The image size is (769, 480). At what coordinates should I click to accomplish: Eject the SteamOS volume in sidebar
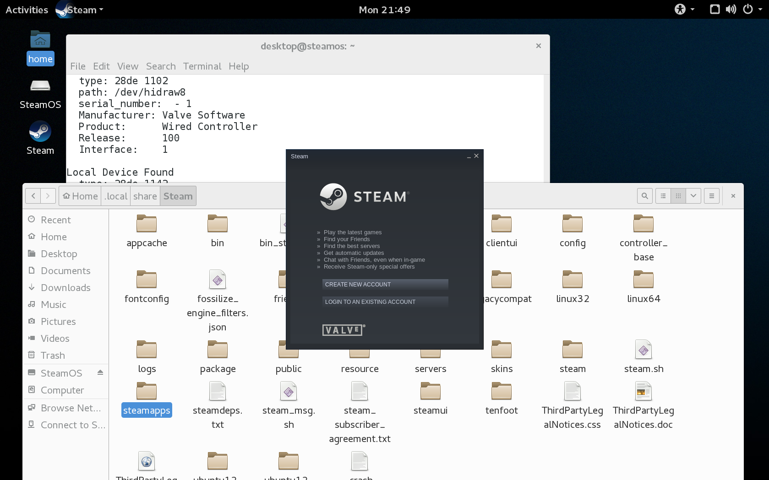pos(100,372)
